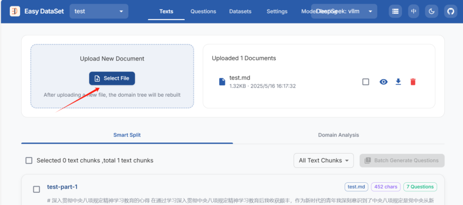Viewport: 463px width, 205px height.
Task: Preview test.md with the eye icon
Action: point(383,82)
